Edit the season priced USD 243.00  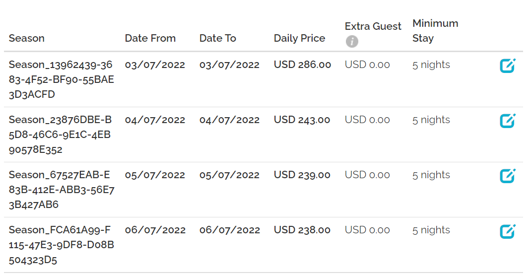click(x=507, y=121)
